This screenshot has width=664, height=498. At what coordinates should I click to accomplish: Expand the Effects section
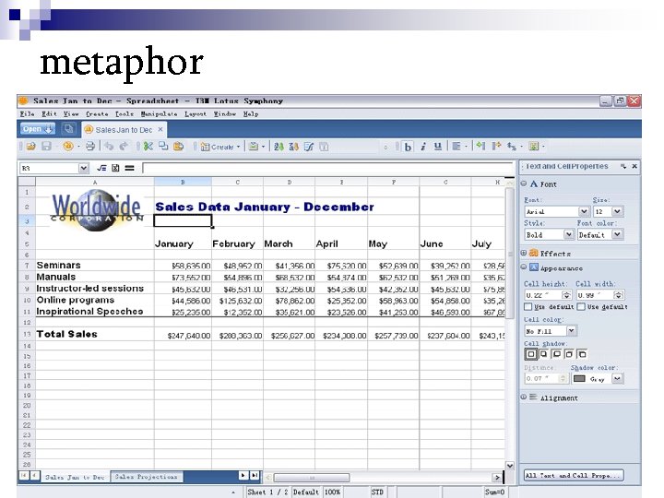524,253
